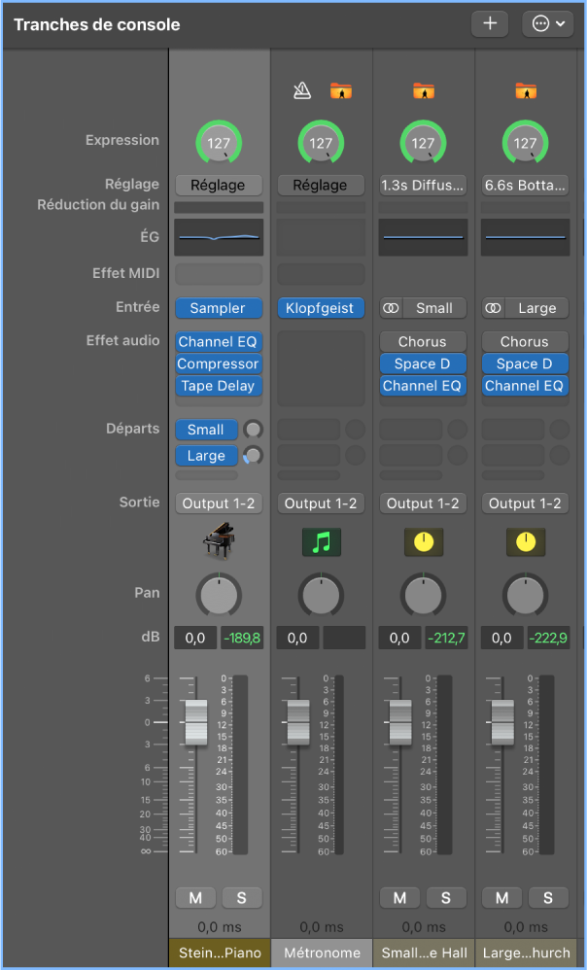
Task: Open the 1.3s Diffus... setting menu
Action: [423, 185]
